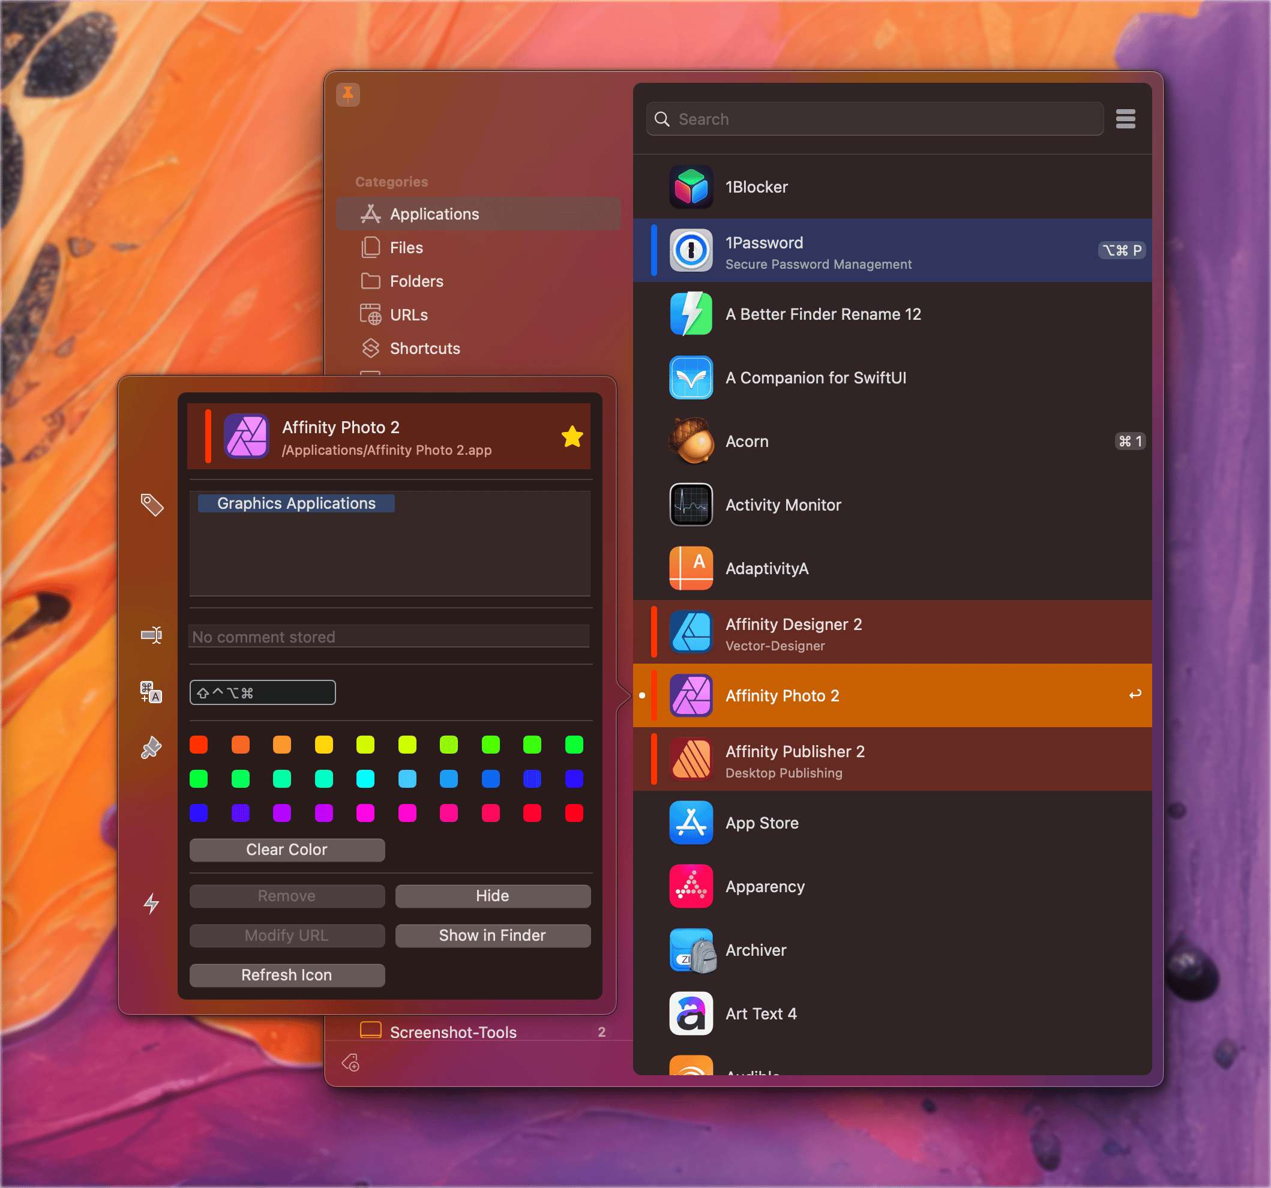Click the Clear Color button
This screenshot has width=1271, height=1188.
(x=287, y=850)
